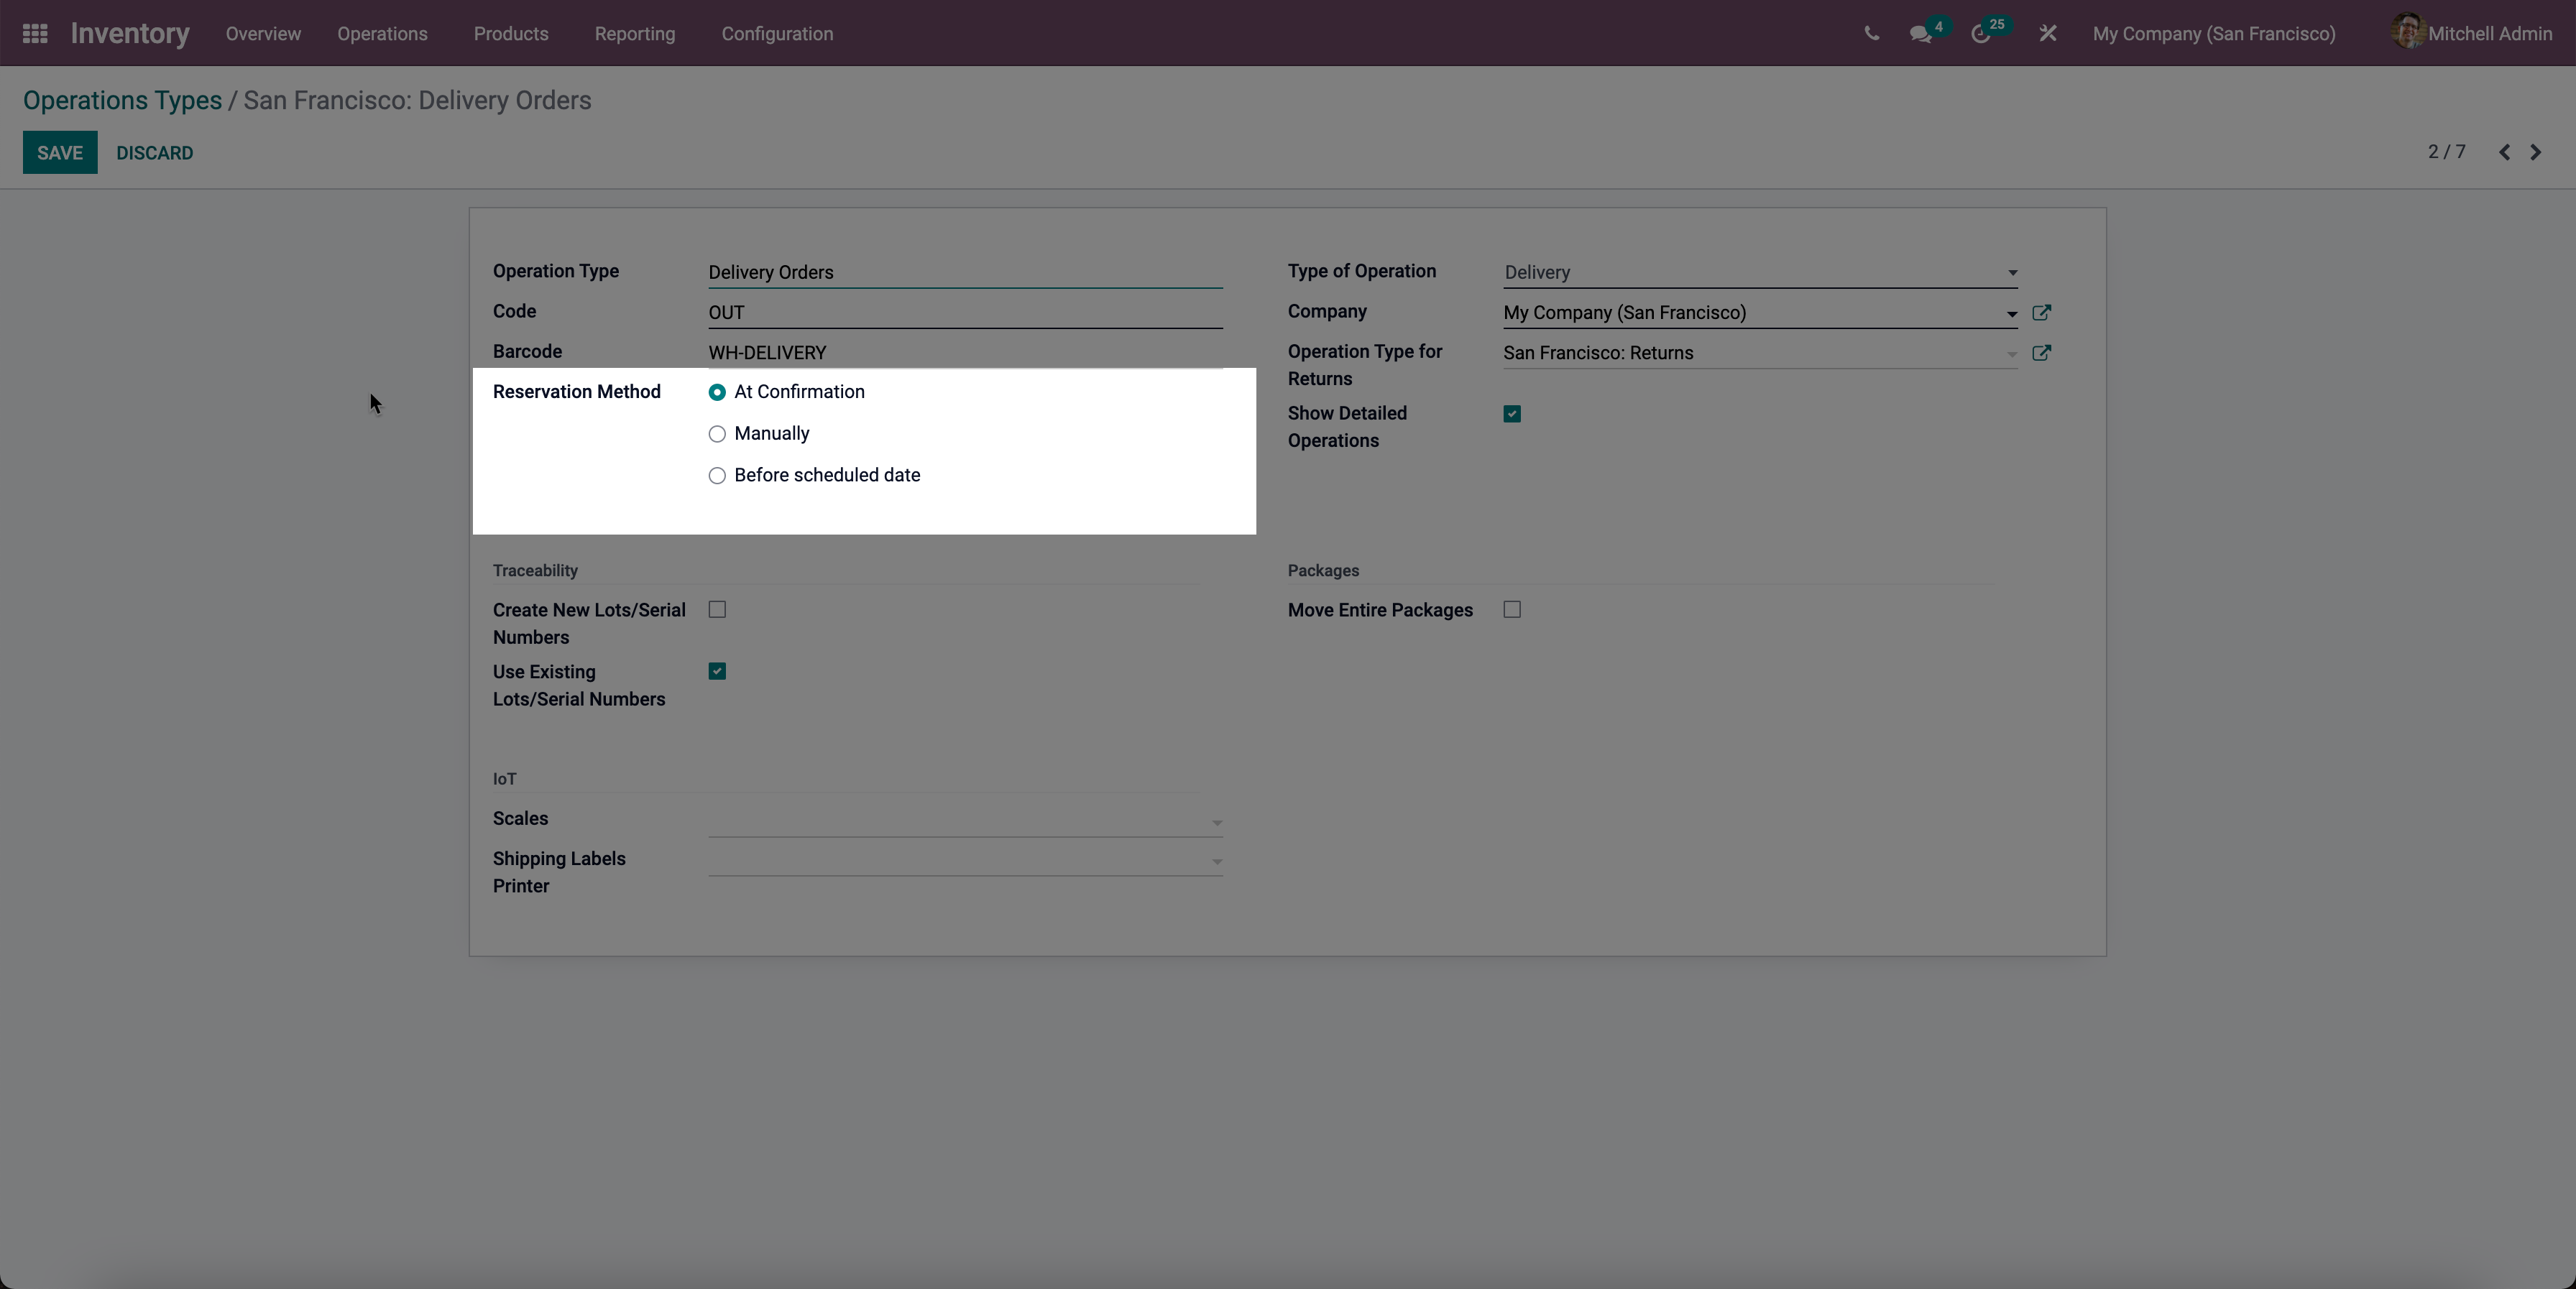Go back via Operations Types breadcrumb
Screen dimensions: 2576x1289
(x=121, y=100)
